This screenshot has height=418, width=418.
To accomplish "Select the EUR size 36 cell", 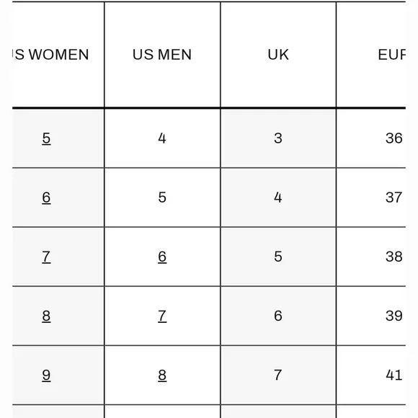I will coord(371,138).
